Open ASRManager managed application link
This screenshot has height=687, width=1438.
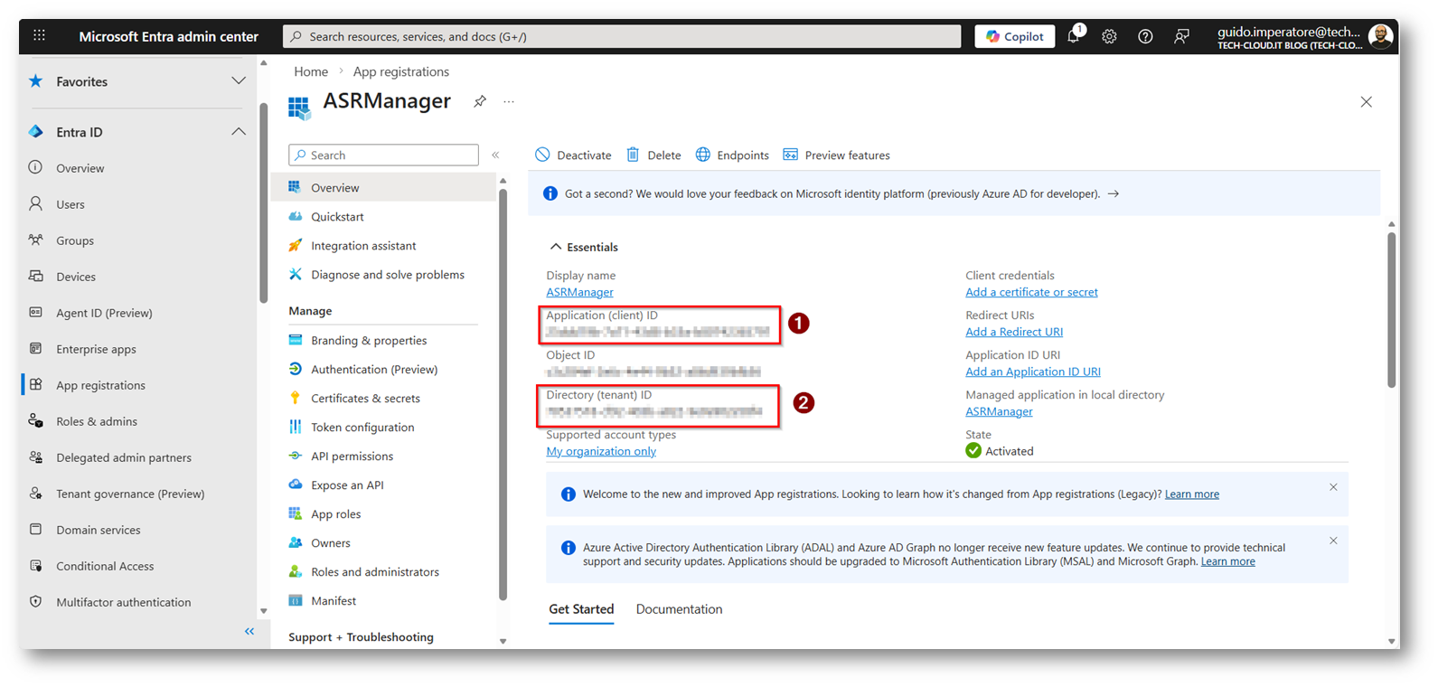pos(999,411)
